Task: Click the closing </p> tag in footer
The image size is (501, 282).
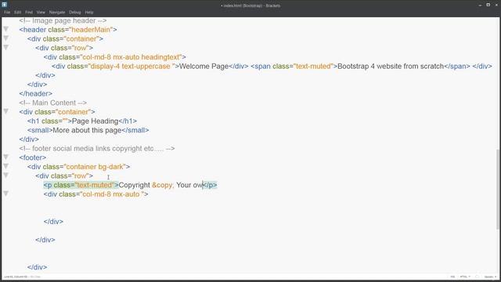Action: pos(210,185)
